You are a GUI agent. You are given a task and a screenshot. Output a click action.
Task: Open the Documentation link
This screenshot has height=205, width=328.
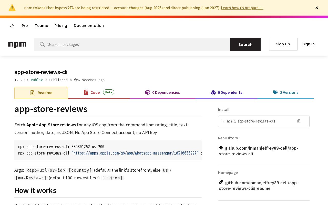pyautogui.click(x=89, y=26)
